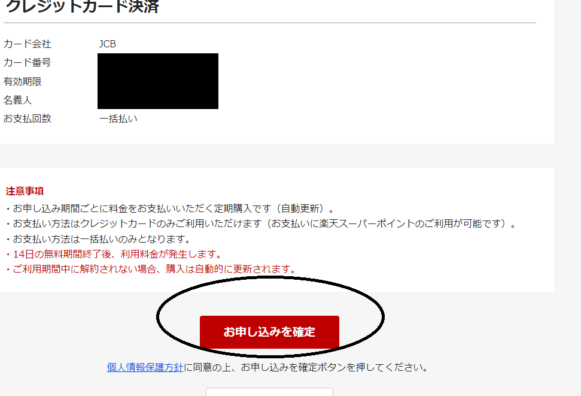Click the note mentioning 楽天スーパーポイント
Image resolution: width=581 pixels, height=396 pixels.
pyautogui.click(x=260, y=224)
